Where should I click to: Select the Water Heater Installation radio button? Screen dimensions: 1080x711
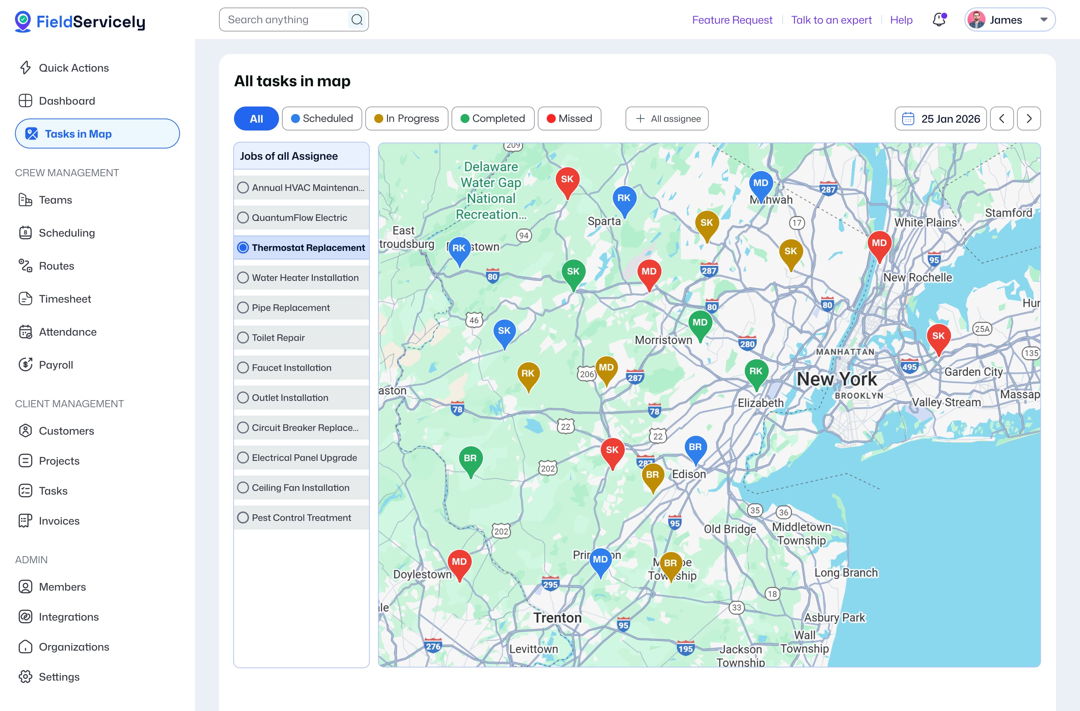point(243,277)
